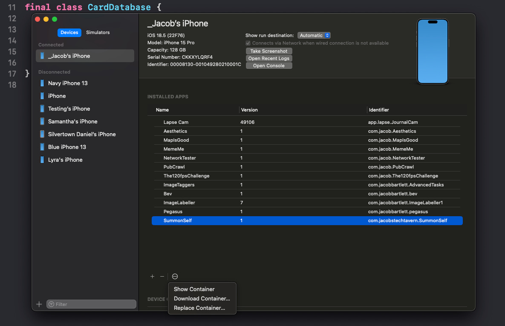Select the MapIsGood app row
Screen dimensions: 505x326
tap(307, 140)
